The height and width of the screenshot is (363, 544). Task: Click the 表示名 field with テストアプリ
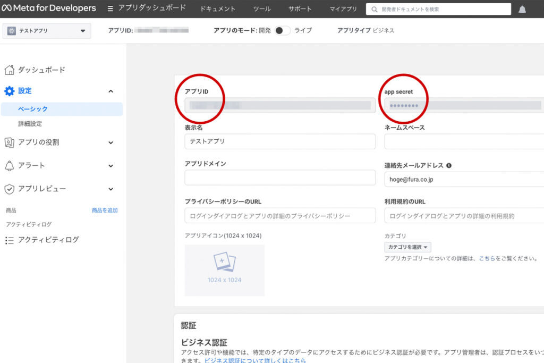280,141
